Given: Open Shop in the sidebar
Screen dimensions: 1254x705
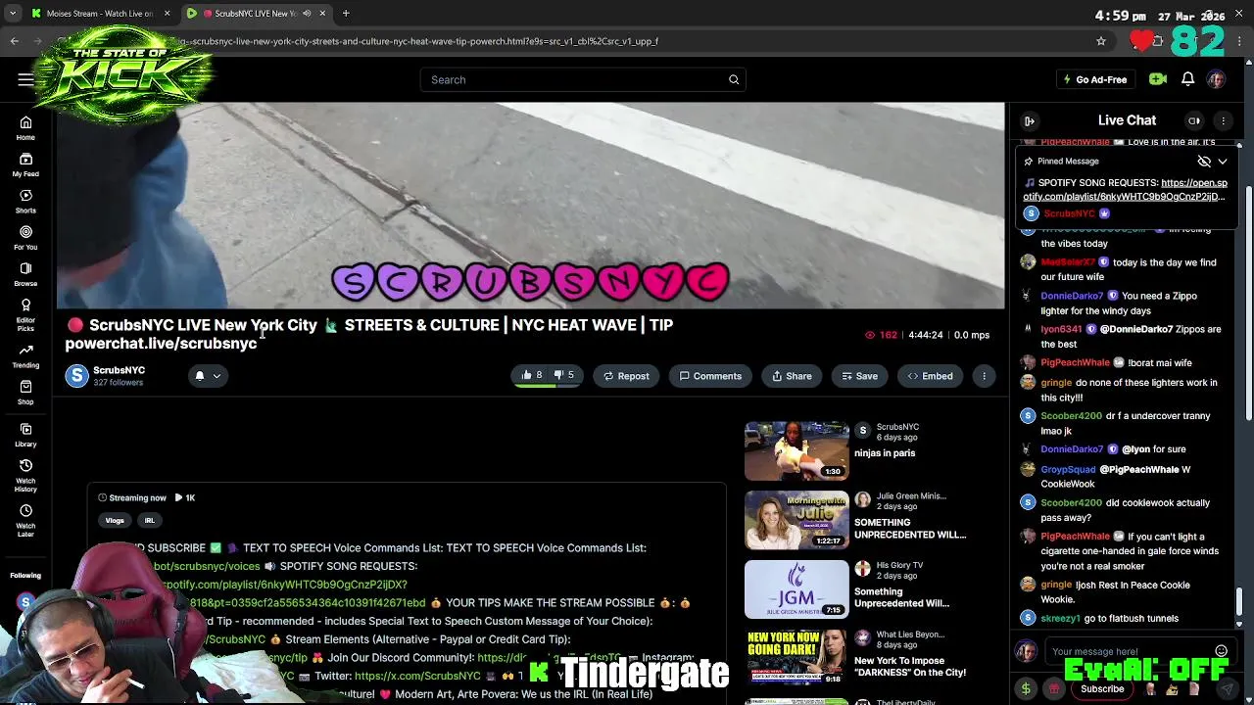Looking at the screenshot, I should coord(25,393).
